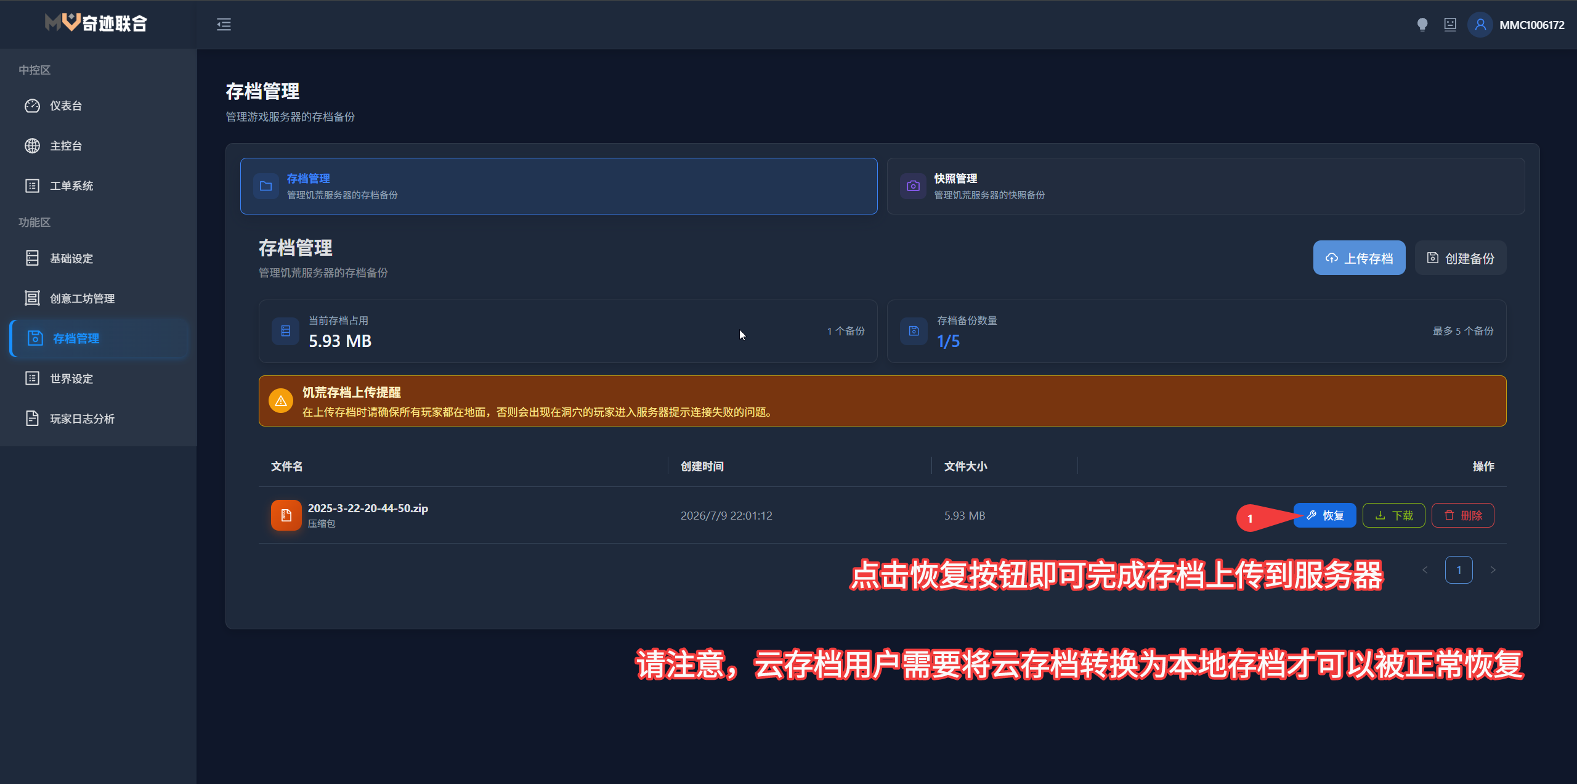Click the 创建时间 column header
1577x784 pixels.
tap(702, 467)
